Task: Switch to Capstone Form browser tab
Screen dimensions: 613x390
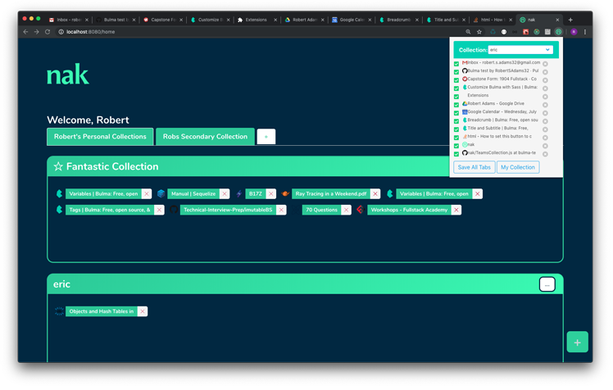Action: (x=163, y=20)
